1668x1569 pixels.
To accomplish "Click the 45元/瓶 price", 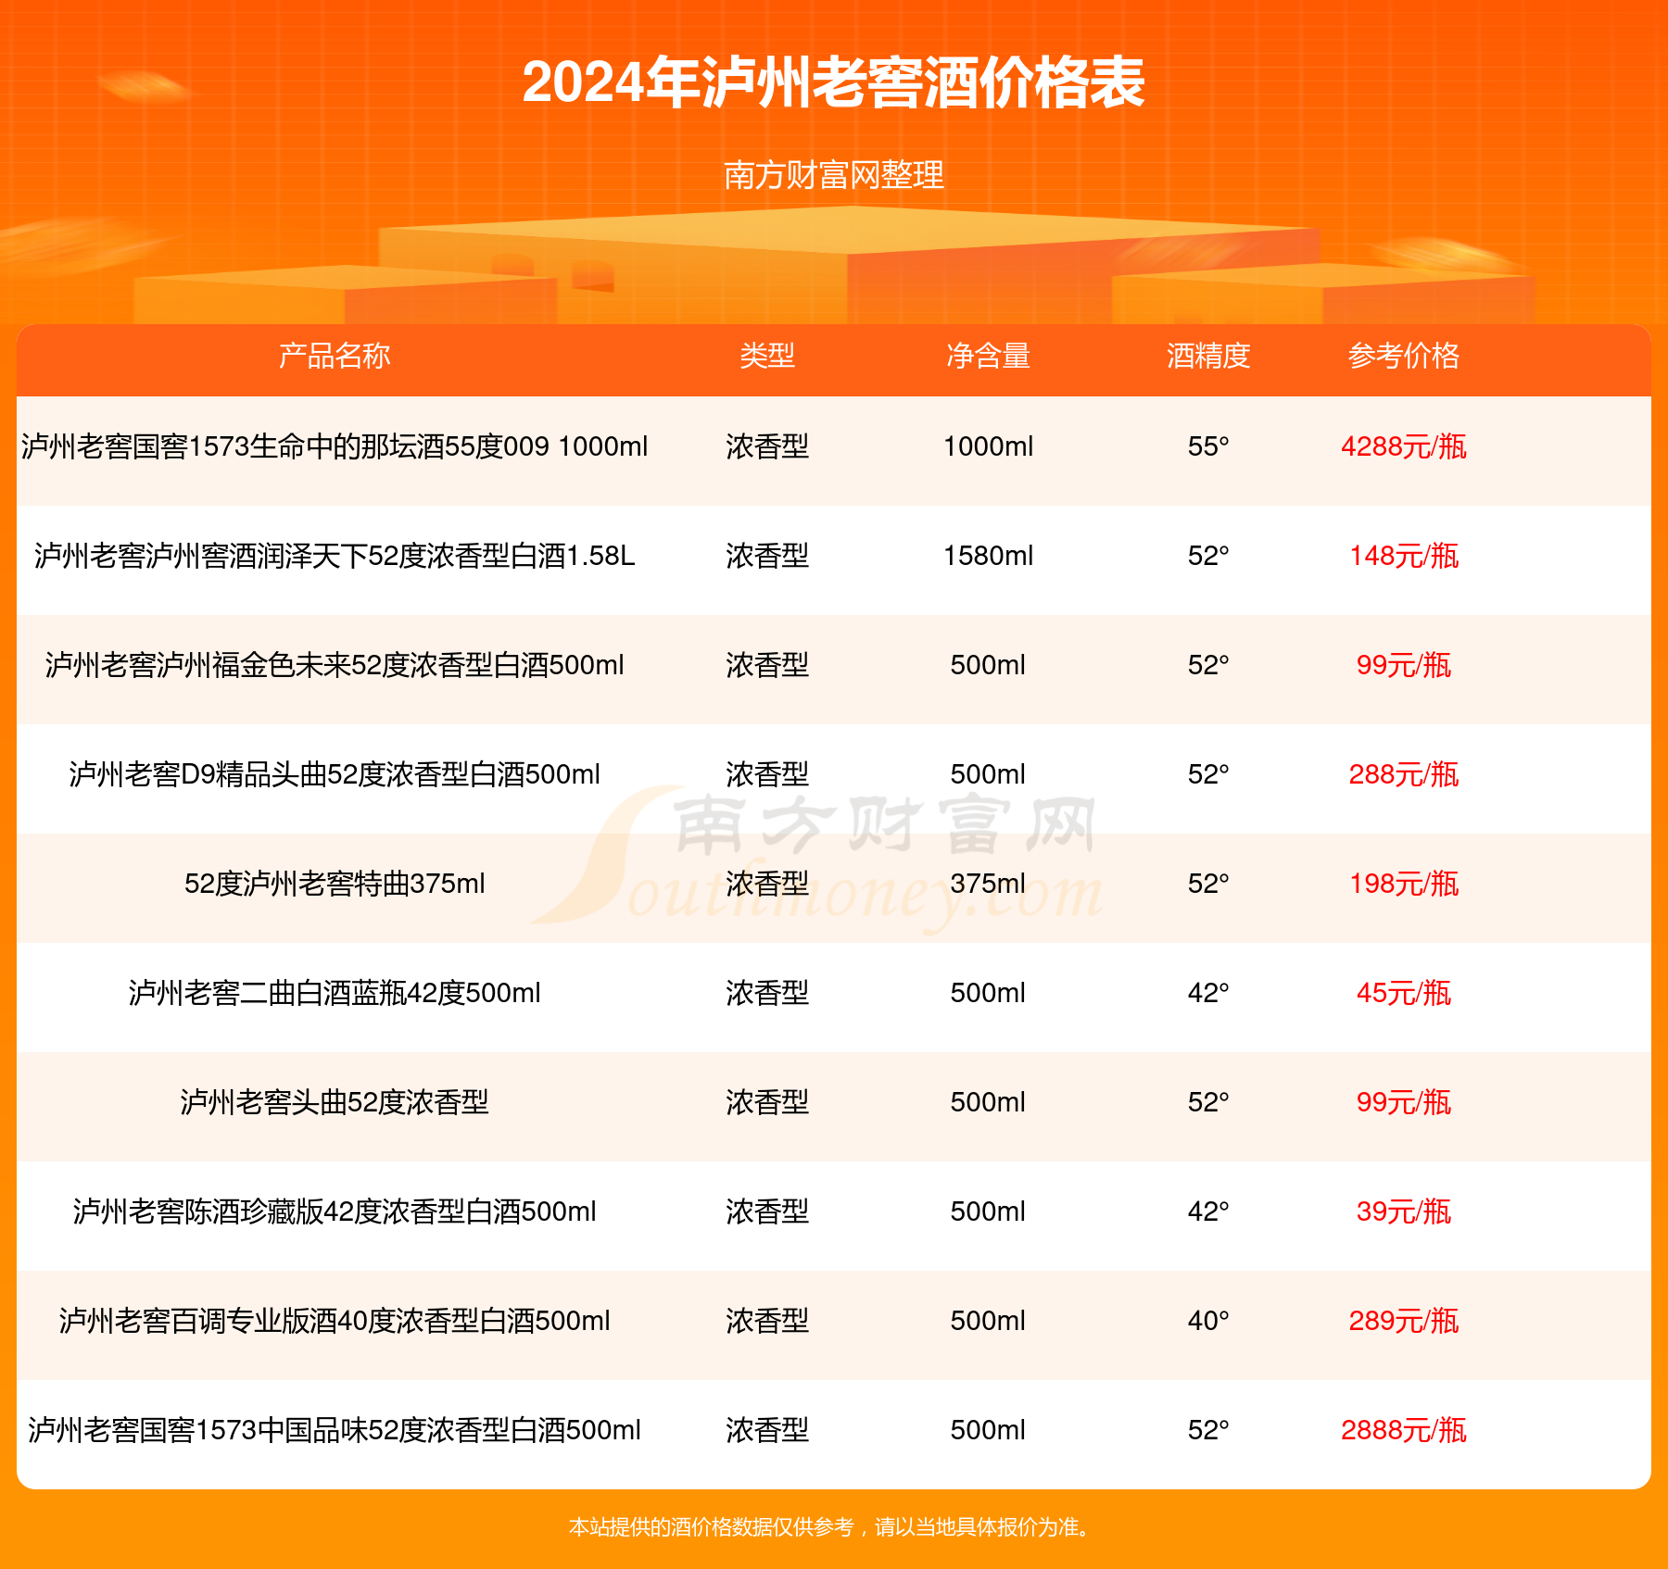I will pyautogui.click(x=1404, y=993).
